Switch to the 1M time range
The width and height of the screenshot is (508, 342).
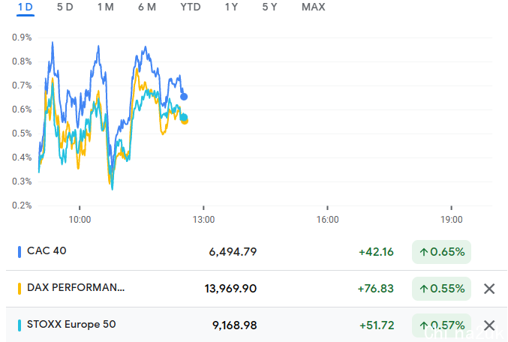coord(105,7)
